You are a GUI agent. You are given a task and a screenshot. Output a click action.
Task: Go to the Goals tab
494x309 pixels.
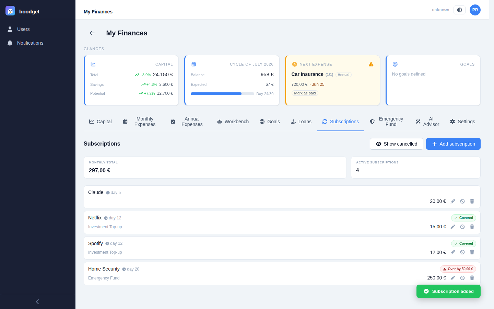(270, 122)
